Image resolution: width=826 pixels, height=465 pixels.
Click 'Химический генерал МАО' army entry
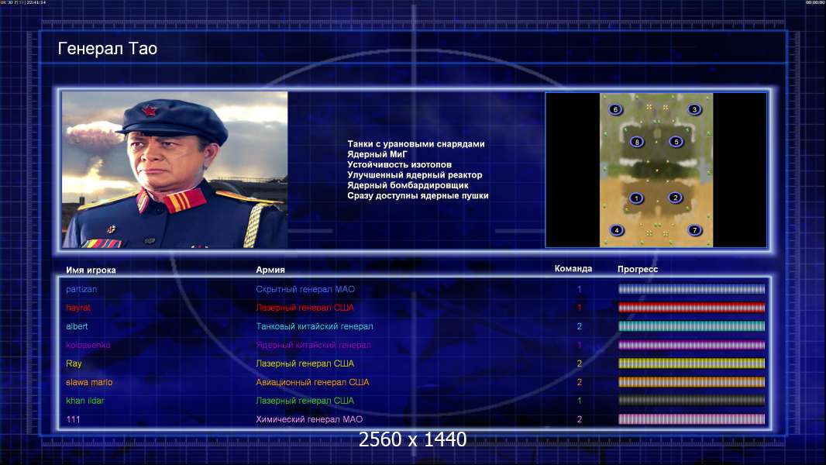coord(309,420)
